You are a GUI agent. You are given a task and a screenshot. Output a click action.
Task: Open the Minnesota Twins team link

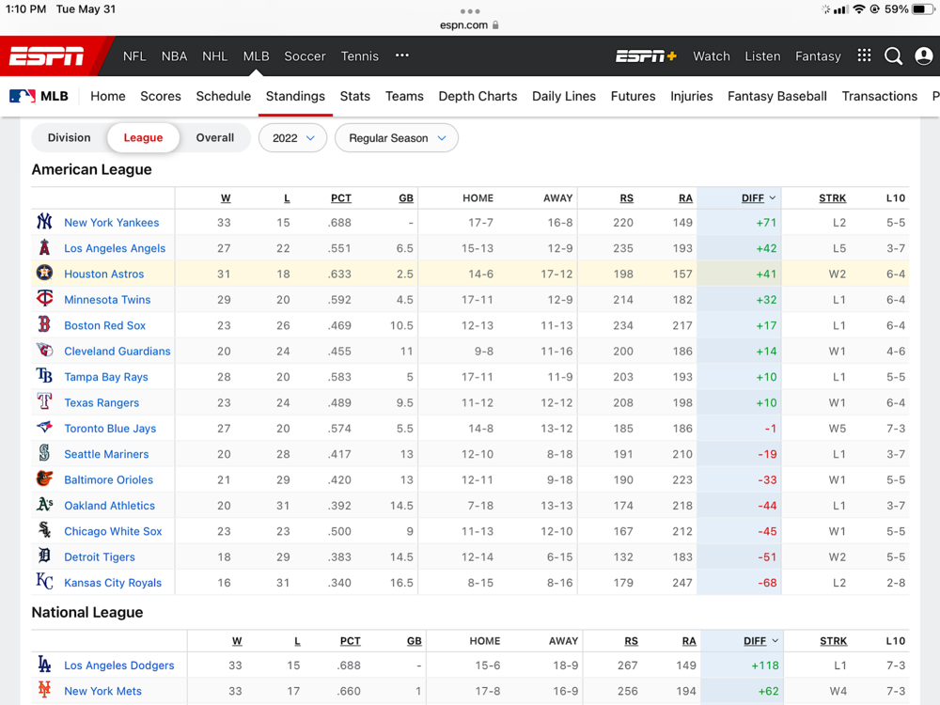tap(107, 300)
